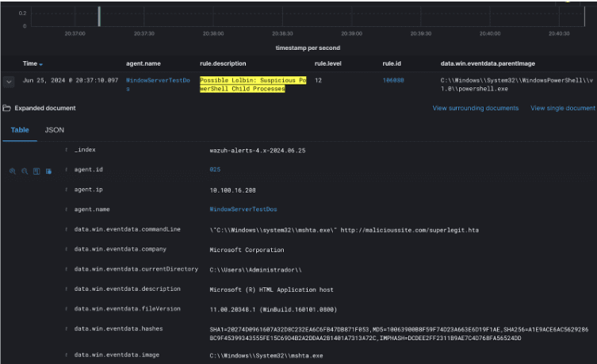Click the filter for field present icon
Viewport: 597px width, 364px height.
coord(48,171)
